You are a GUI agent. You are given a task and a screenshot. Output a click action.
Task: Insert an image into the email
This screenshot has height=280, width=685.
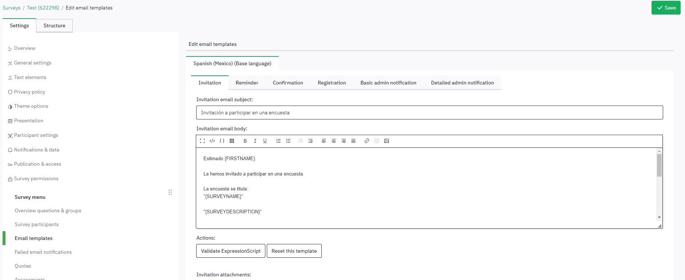(x=387, y=141)
